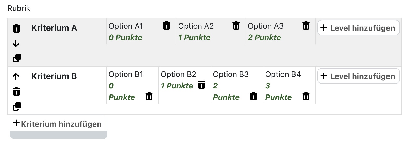The image size is (405, 143).
Task: Add a level to Kriterium A
Action: (359, 28)
